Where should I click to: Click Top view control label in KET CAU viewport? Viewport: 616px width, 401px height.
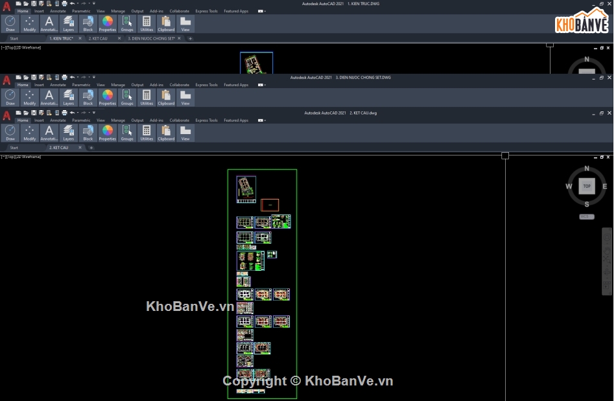(10, 157)
